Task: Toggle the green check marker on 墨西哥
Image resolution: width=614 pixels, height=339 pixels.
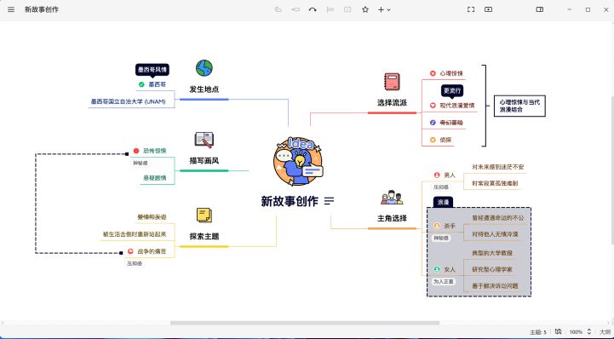Action: tap(141, 84)
